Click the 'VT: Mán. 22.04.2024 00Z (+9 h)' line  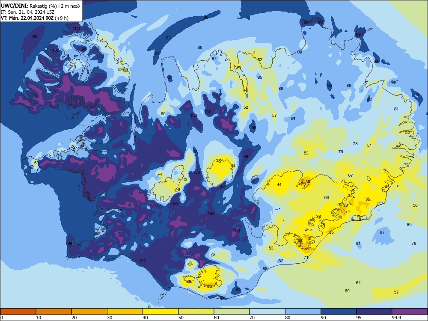(35, 18)
